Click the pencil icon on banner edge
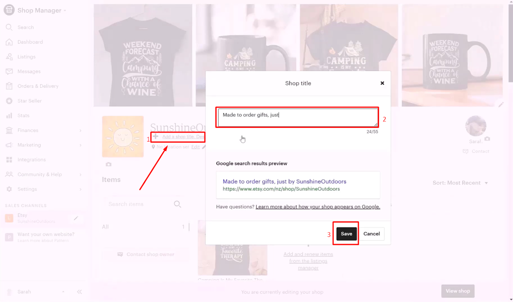The image size is (513, 302). click(x=501, y=105)
